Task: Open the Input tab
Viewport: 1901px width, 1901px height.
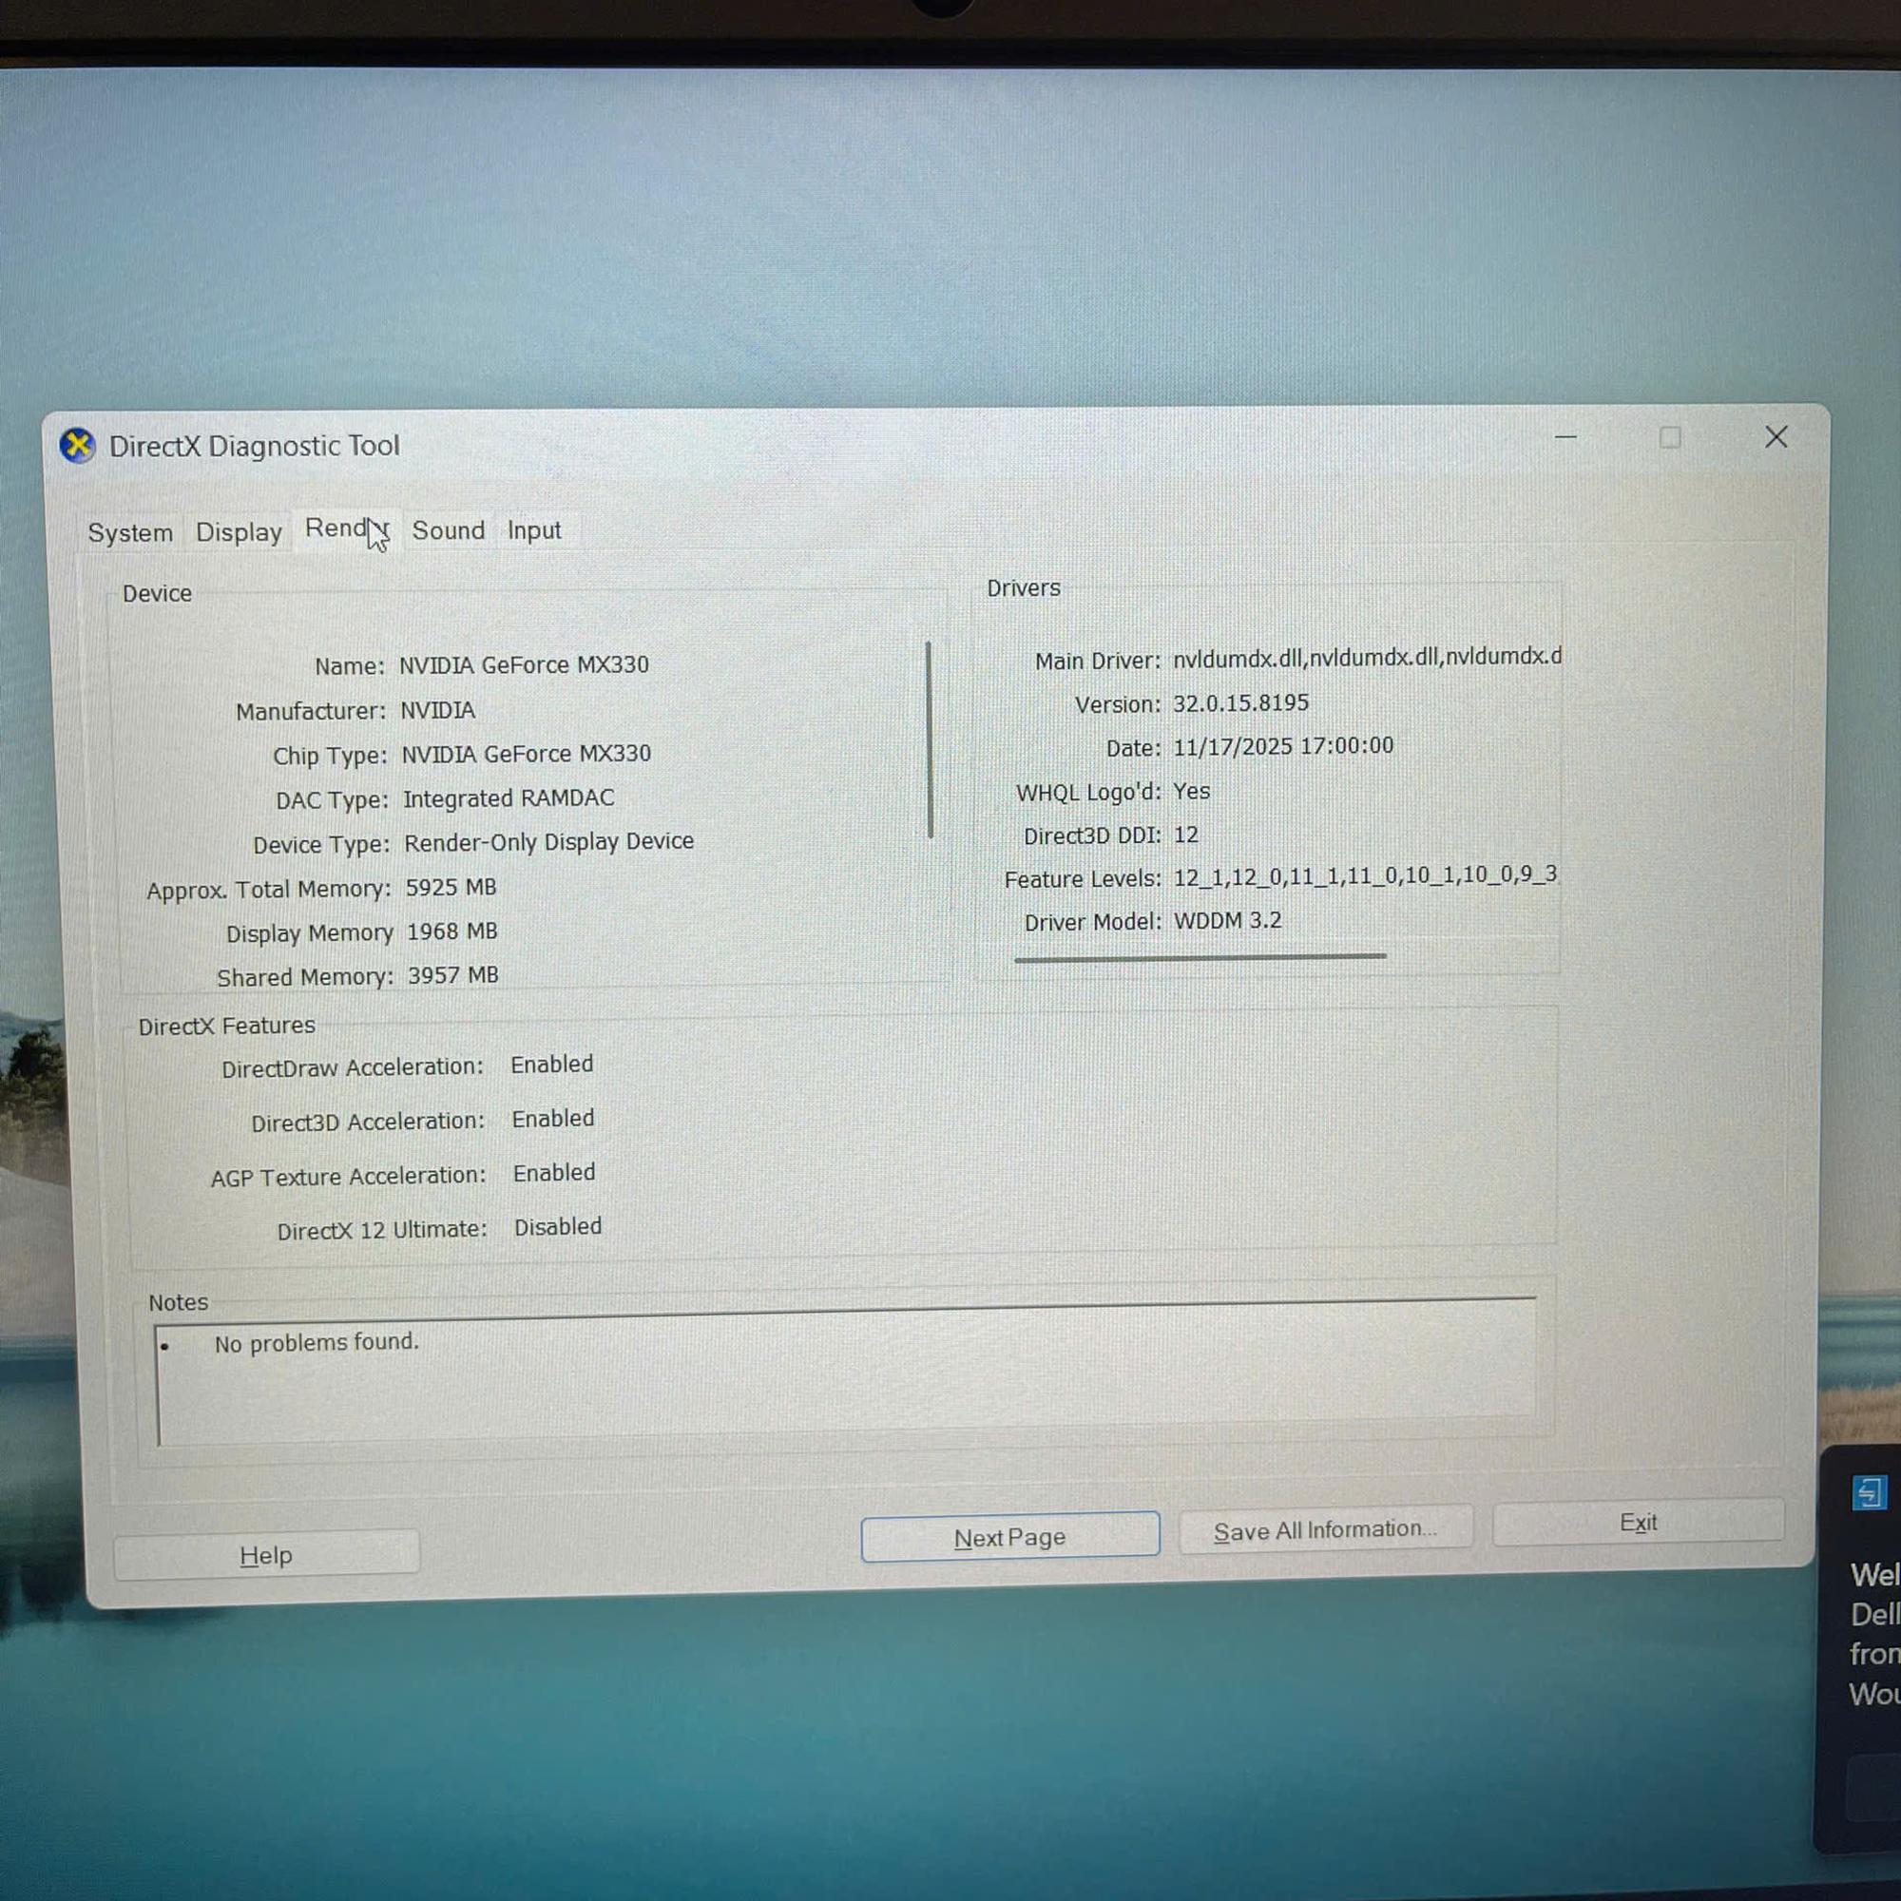Action: point(533,530)
